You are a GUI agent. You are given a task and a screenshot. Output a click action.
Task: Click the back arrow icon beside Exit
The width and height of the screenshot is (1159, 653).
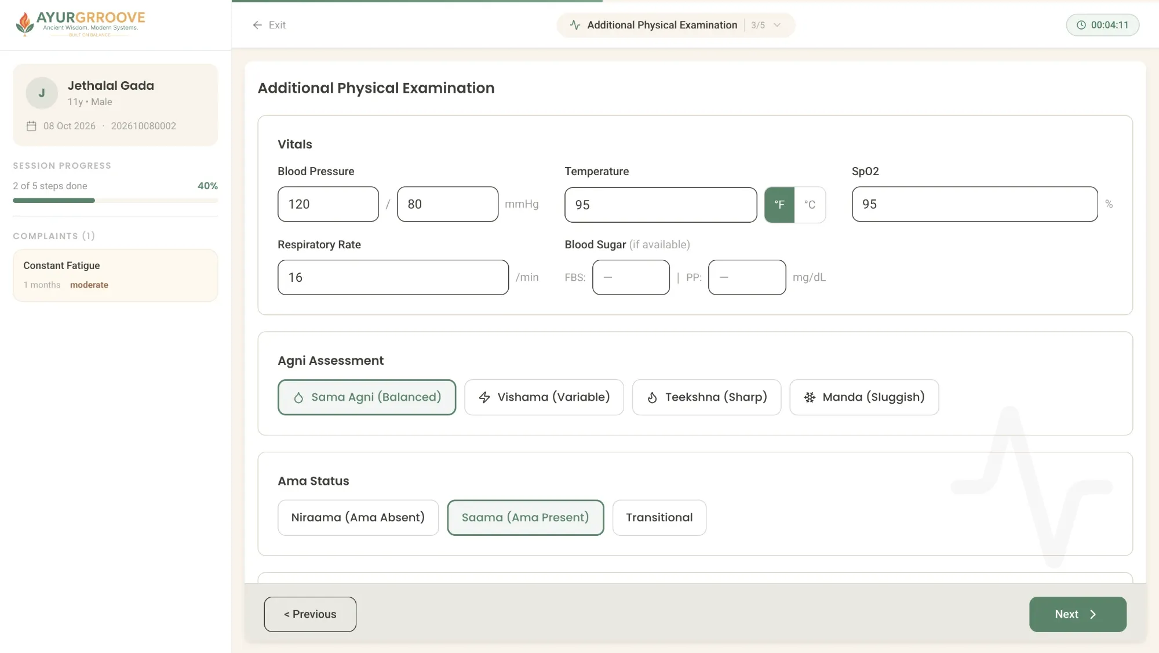click(x=257, y=25)
